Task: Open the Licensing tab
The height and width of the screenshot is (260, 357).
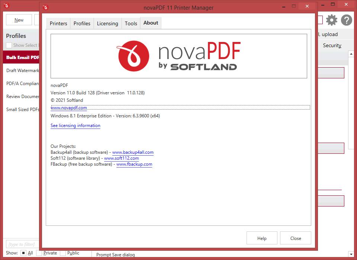Action: [x=107, y=23]
